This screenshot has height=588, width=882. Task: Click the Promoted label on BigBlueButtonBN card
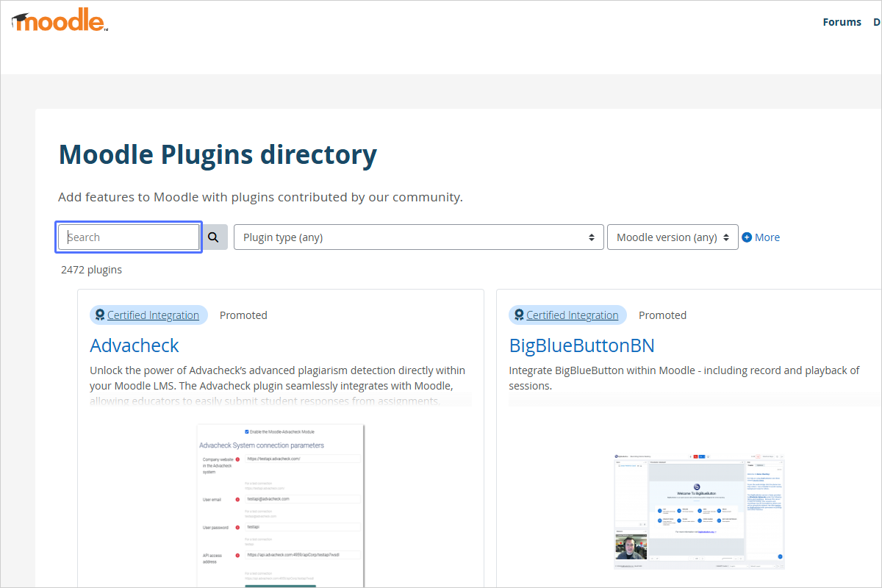662,315
